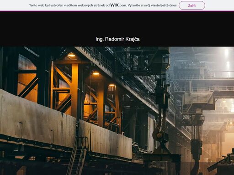Click the purple line beneath the Wix banner
The height and width of the screenshot is (175, 234).
(117, 11)
